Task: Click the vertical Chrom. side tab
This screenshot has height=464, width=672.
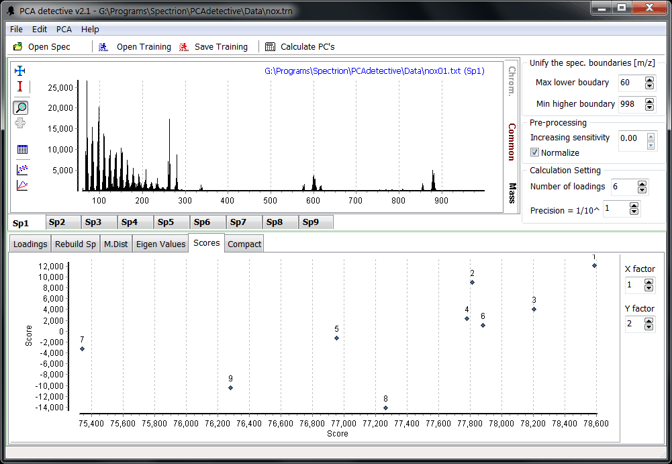Action: (x=512, y=81)
